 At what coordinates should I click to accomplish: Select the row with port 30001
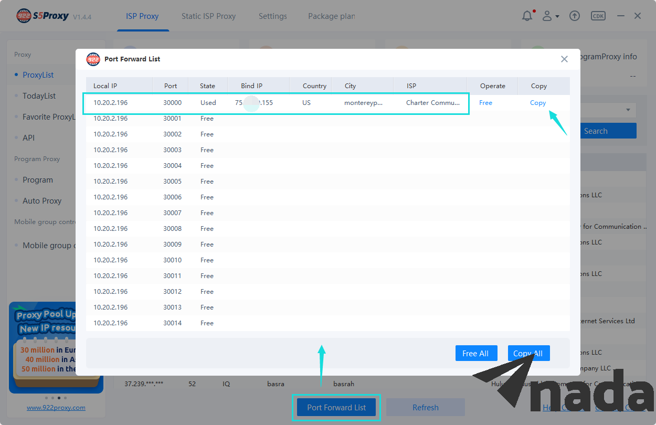(x=328, y=119)
